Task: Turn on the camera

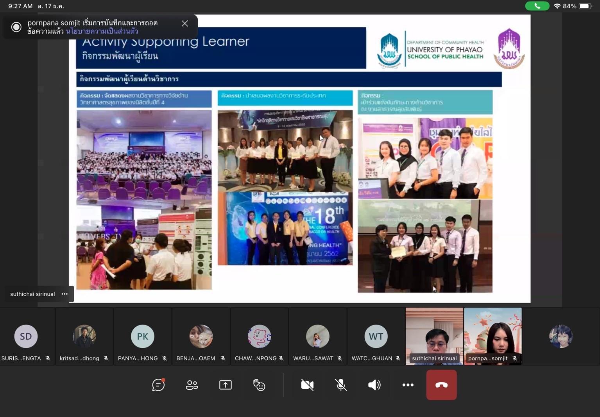Action: pos(307,385)
